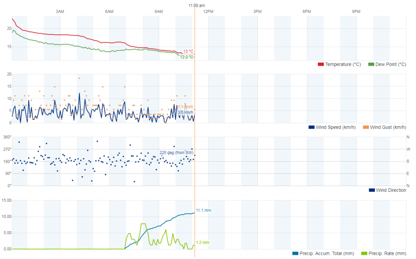Screen dimensions: 416x259
Task: Click the Precip. Accum. Total legend swatch
Action: pos(295,253)
